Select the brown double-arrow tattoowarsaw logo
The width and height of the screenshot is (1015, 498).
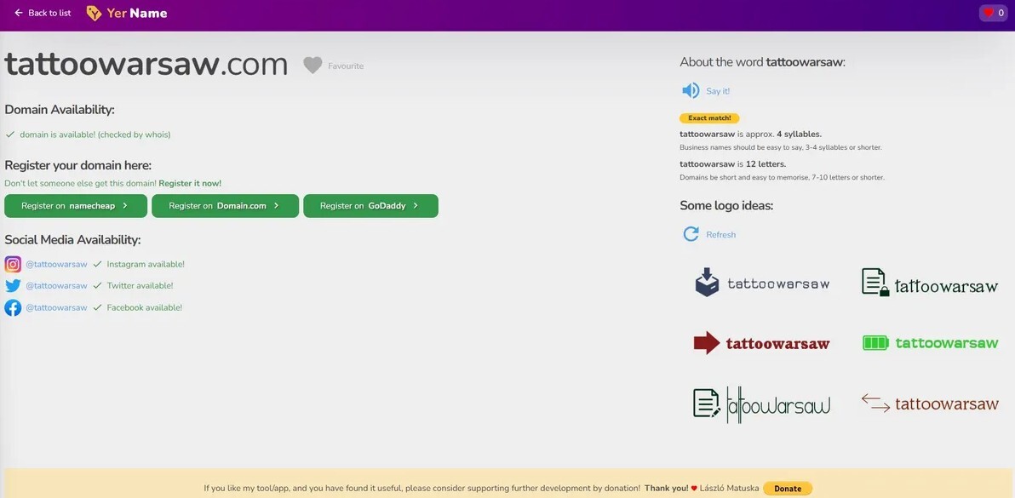click(x=930, y=404)
